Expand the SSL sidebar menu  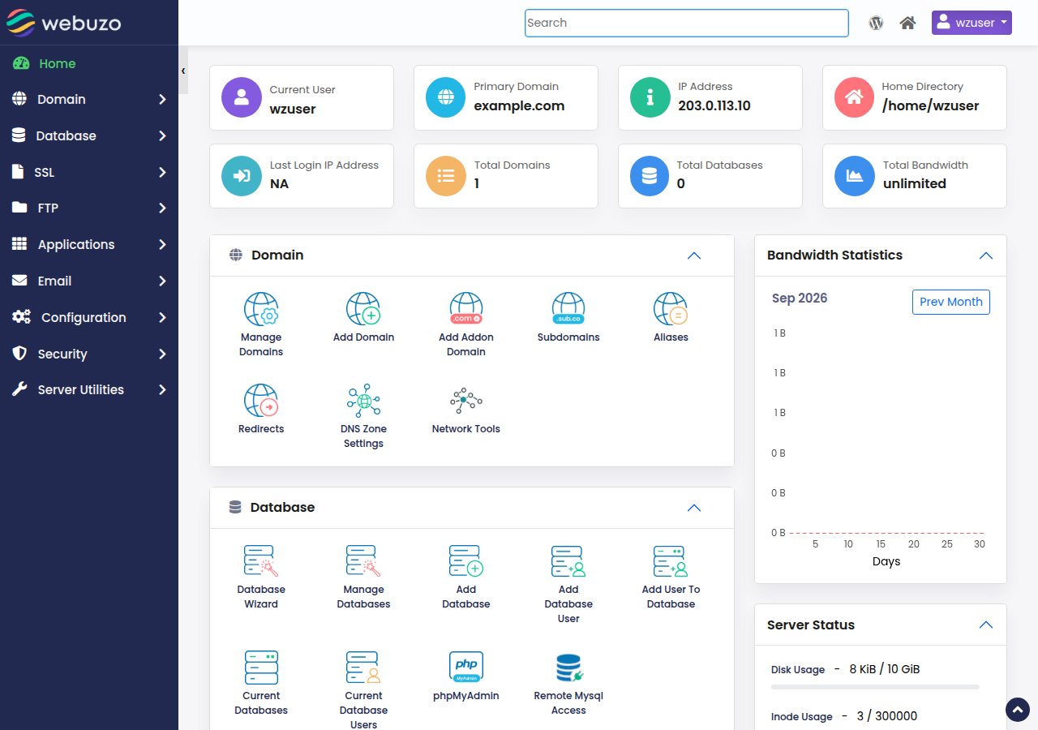point(89,172)
